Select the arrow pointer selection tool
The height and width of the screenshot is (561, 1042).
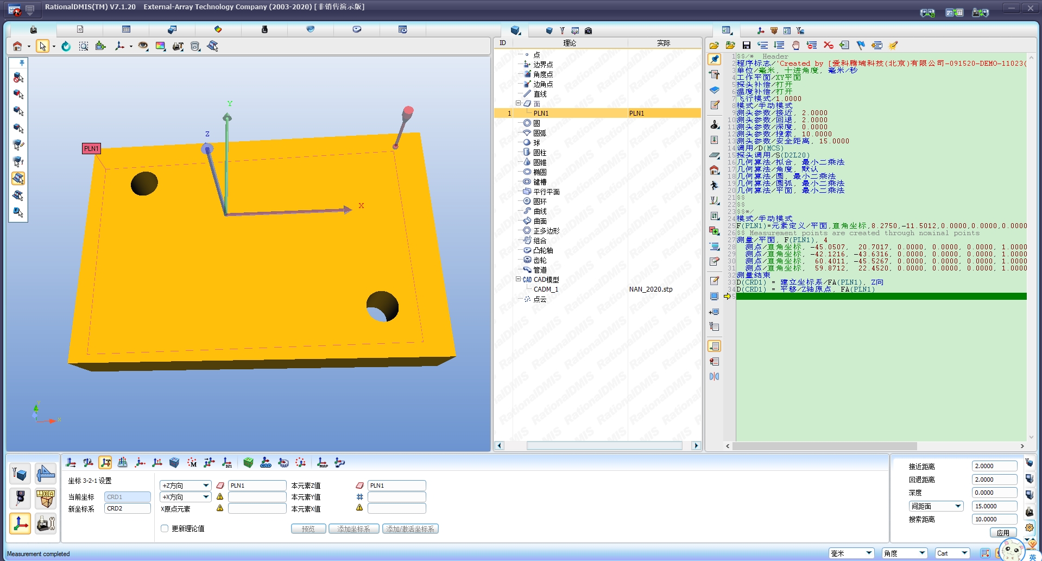pos(42,46)
